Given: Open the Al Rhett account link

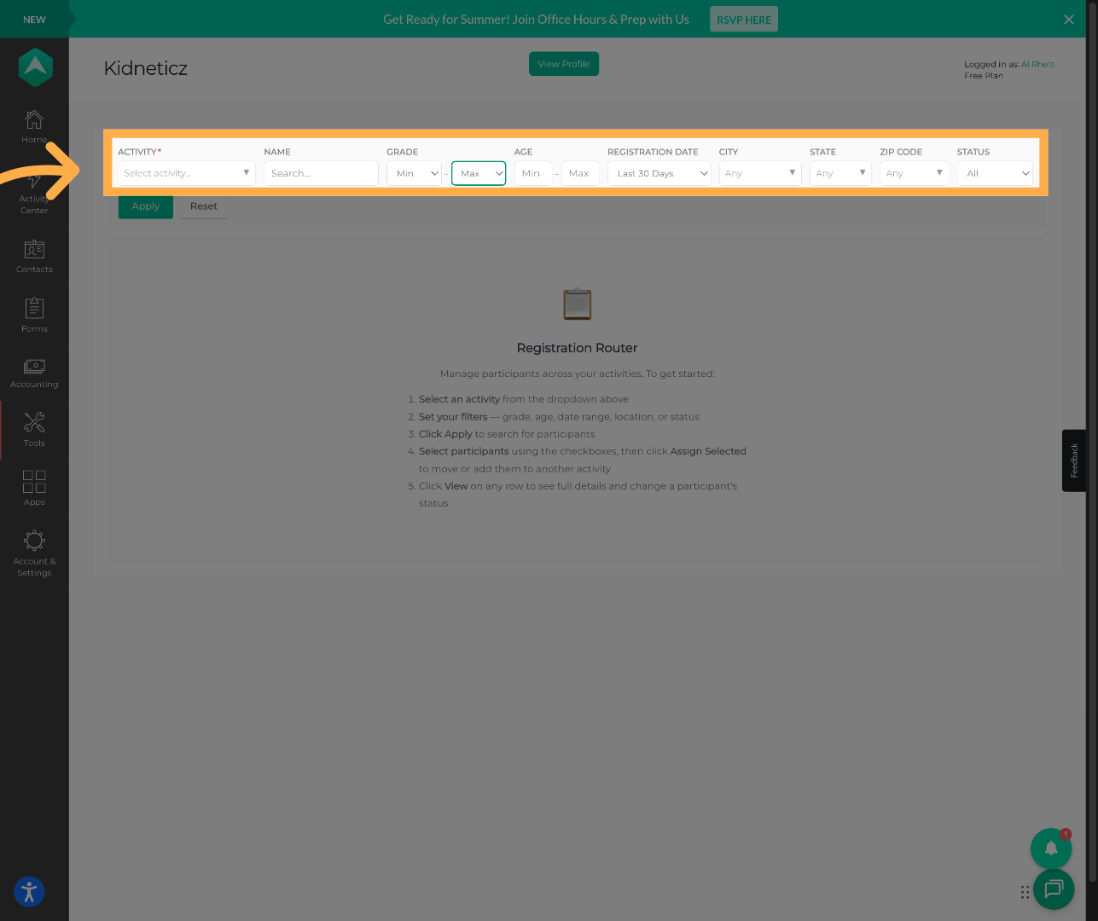Looking at the screenshot, I should click(x=1037, y=64).
